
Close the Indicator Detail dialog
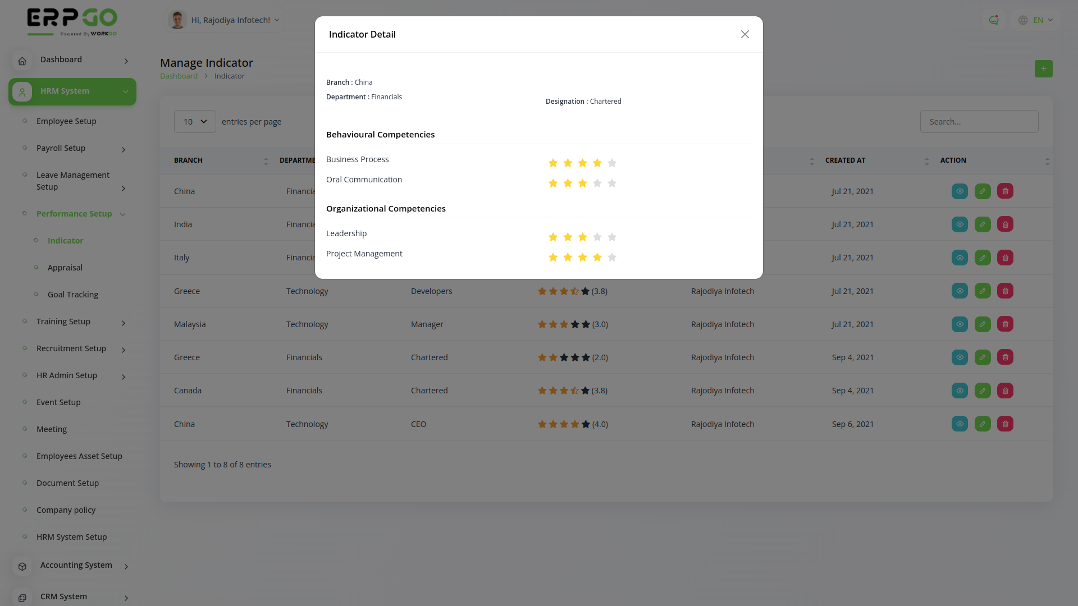(x=744, y=34)
